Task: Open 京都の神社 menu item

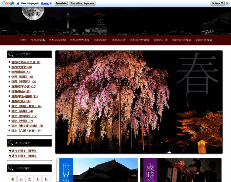Action: 101,40
